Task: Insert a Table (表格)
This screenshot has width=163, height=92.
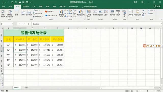Action: point(17,13)
